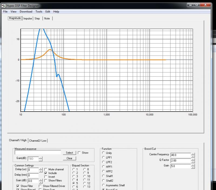Click the Measured response text field

coord(38,153)
